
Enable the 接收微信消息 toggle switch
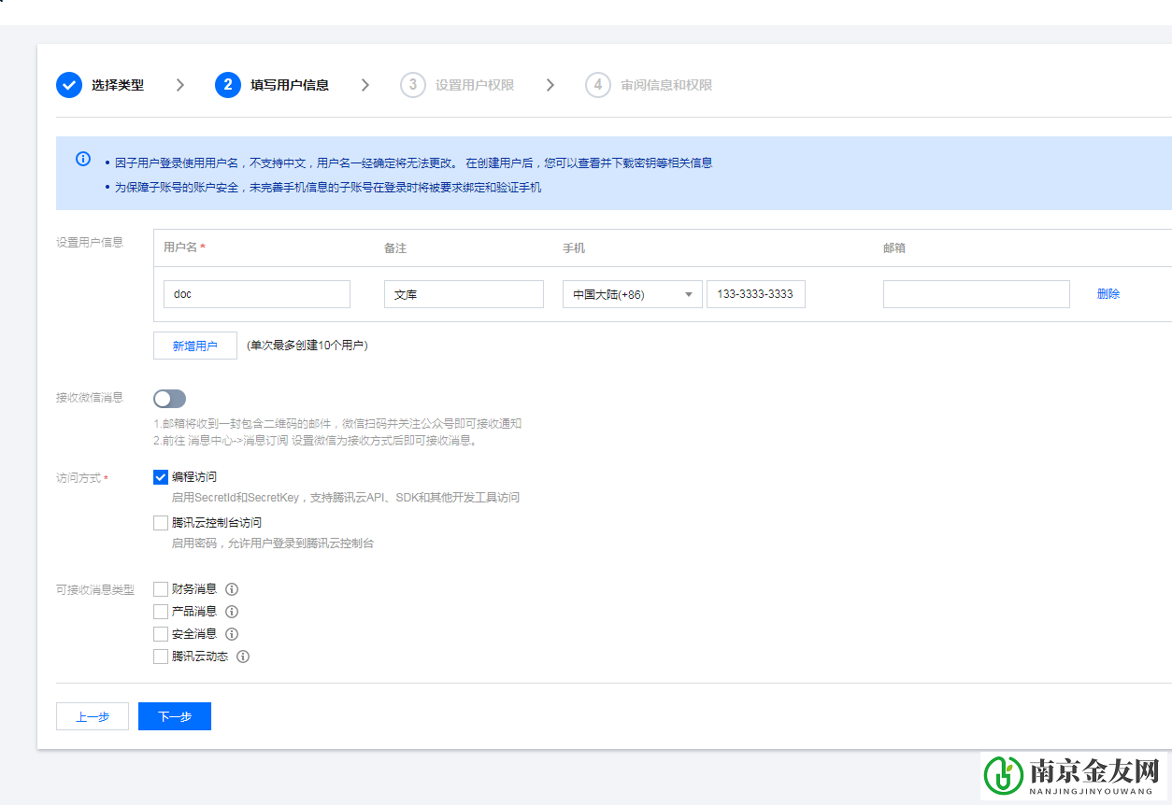pos(169,398)
